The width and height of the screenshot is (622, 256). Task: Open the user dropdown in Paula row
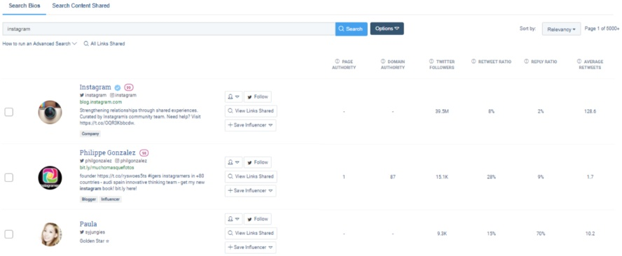coord(234,219)
